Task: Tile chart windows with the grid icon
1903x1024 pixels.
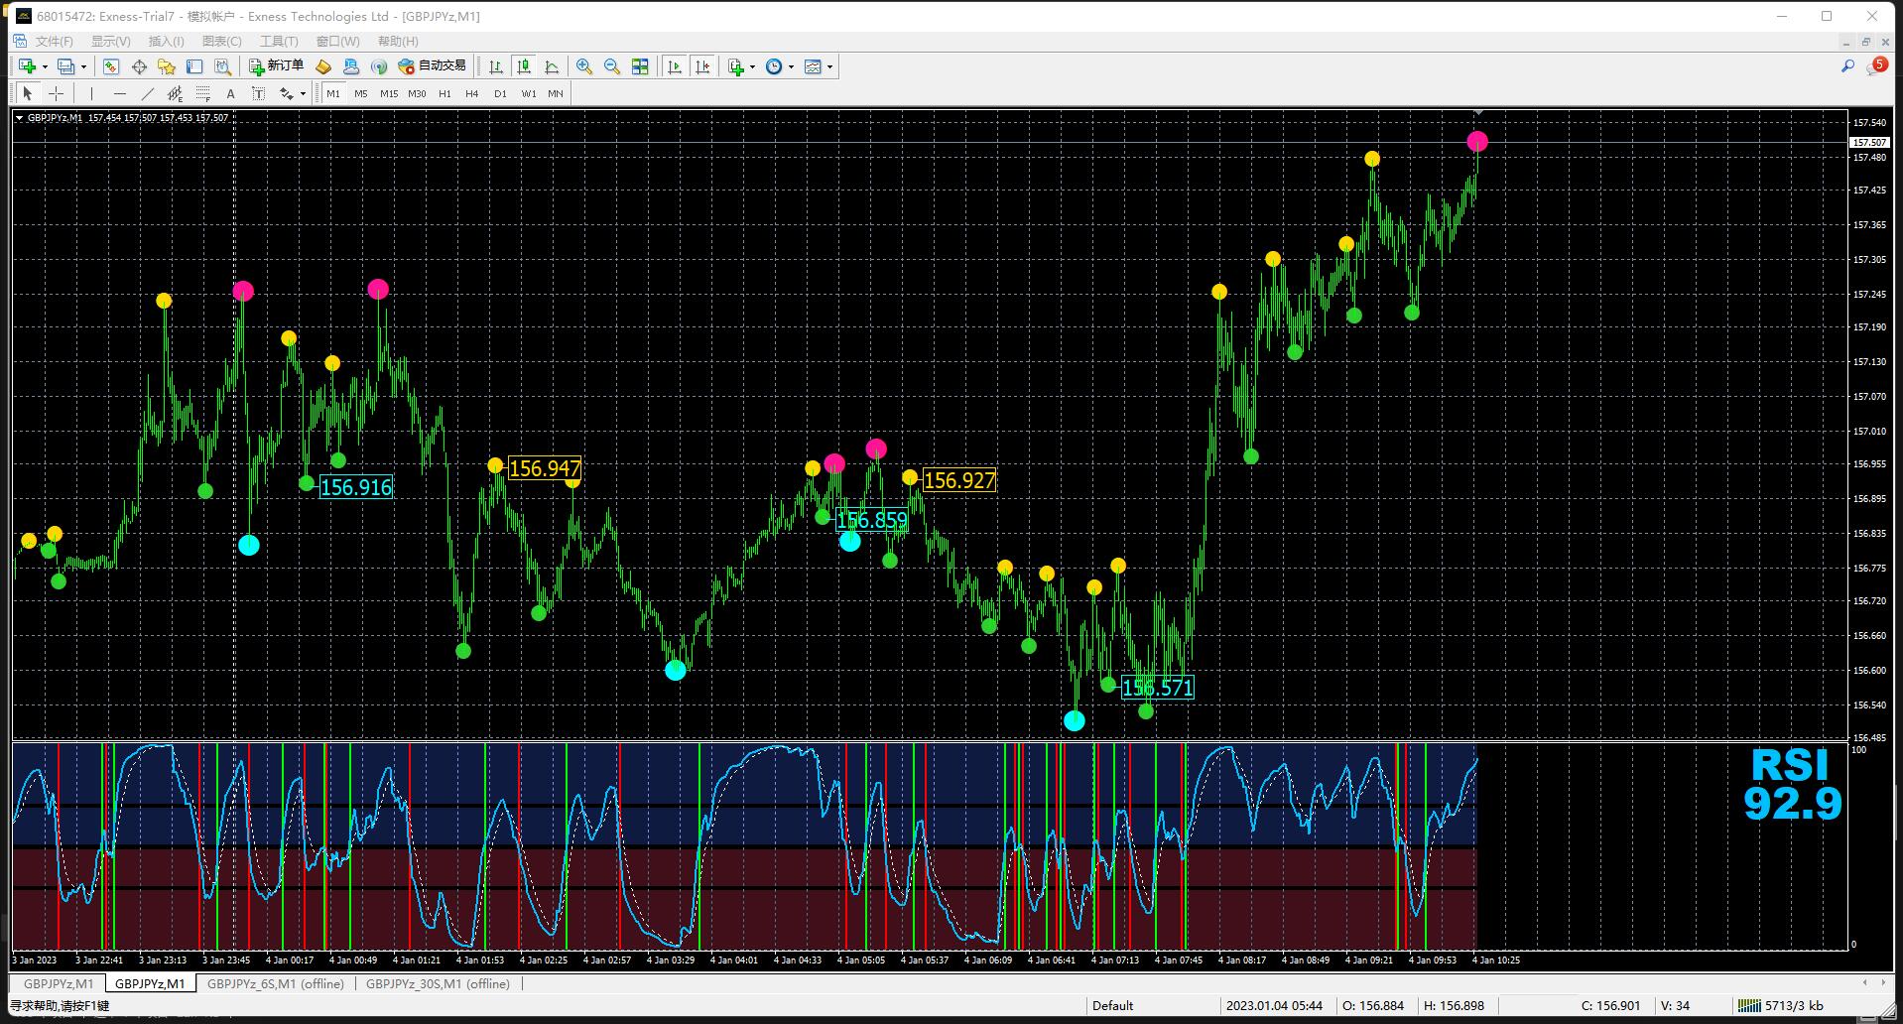Action: click(640, 66)
